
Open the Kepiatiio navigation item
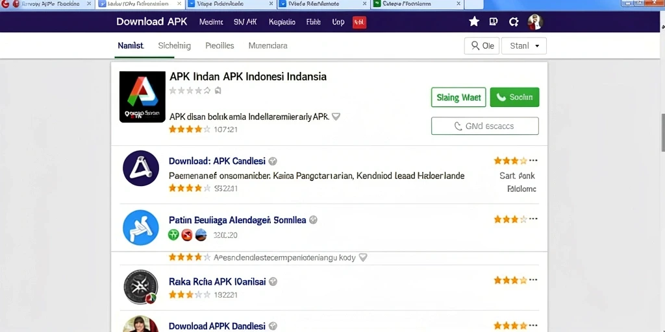coord(282,22)
